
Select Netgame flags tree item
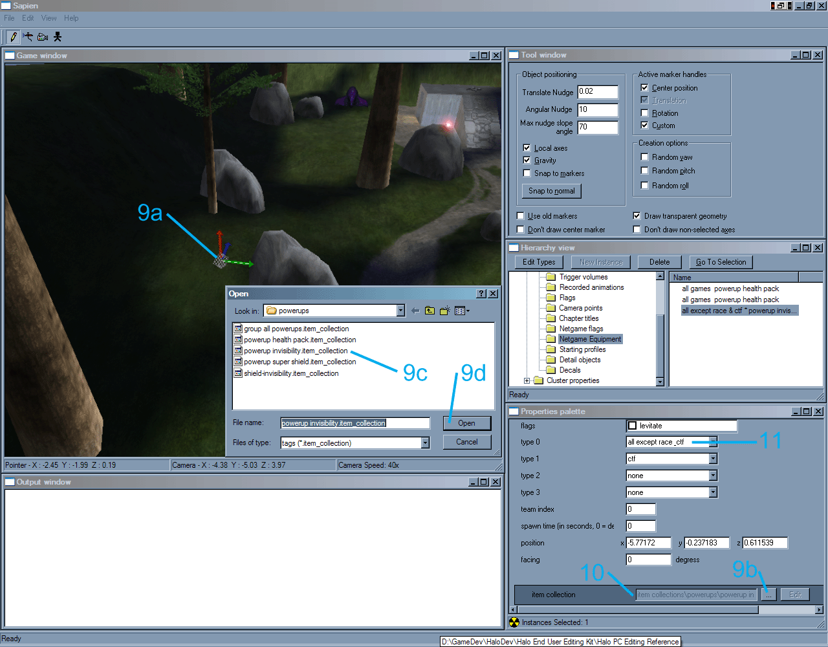pos(581,329)
